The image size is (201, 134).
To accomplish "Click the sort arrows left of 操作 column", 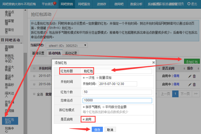I will tap(184, 69).
